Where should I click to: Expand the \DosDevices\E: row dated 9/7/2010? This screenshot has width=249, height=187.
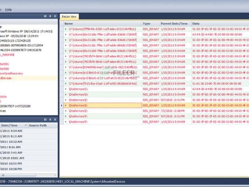[x=66, y=100]
